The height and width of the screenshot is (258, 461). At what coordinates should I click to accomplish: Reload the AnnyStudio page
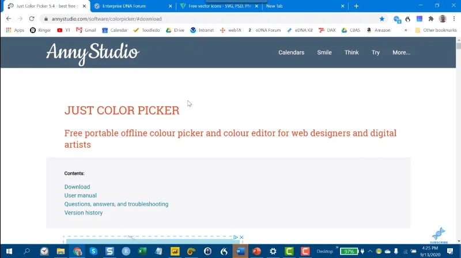[x=32, y=19]
